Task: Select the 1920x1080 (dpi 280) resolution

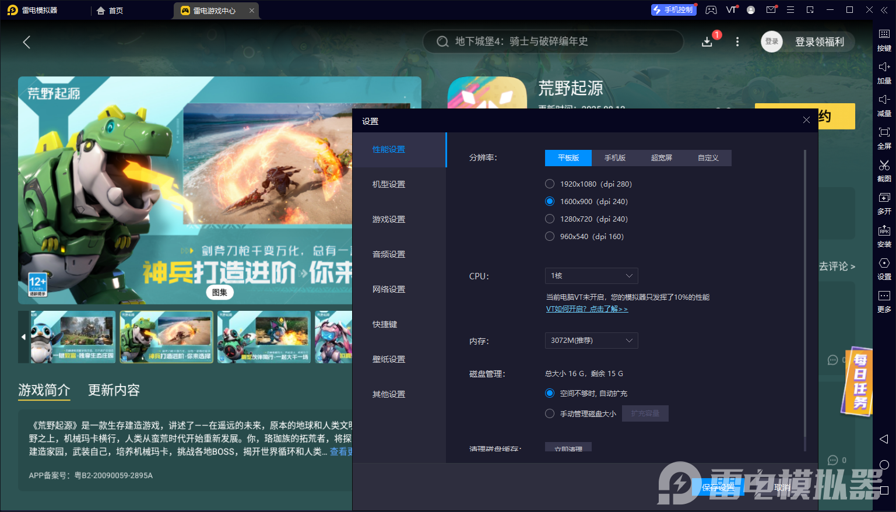Action: (x=550, y=184)
